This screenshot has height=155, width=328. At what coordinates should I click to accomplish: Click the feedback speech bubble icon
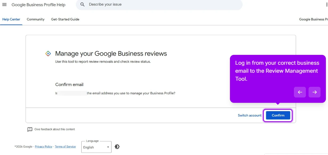(x=30, y=129)
